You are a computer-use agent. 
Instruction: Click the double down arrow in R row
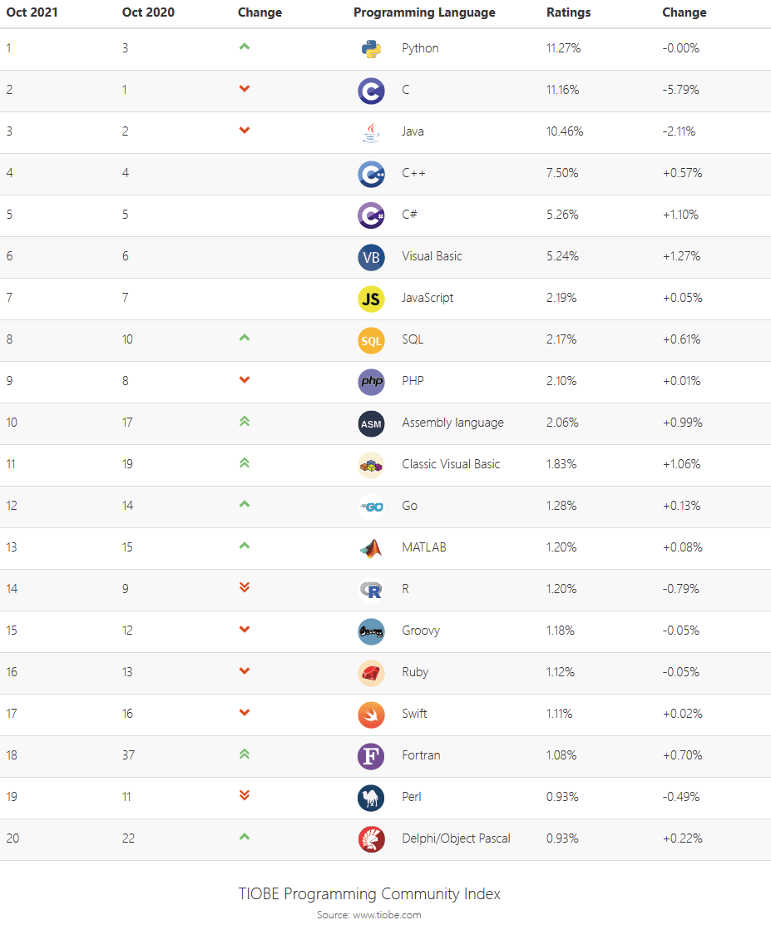[x=245, y=587]
